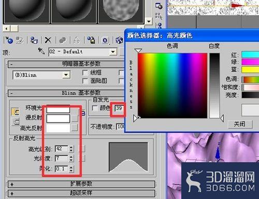
Task: Click the lock icon beside 漫反射
Action: click(16, 122)
